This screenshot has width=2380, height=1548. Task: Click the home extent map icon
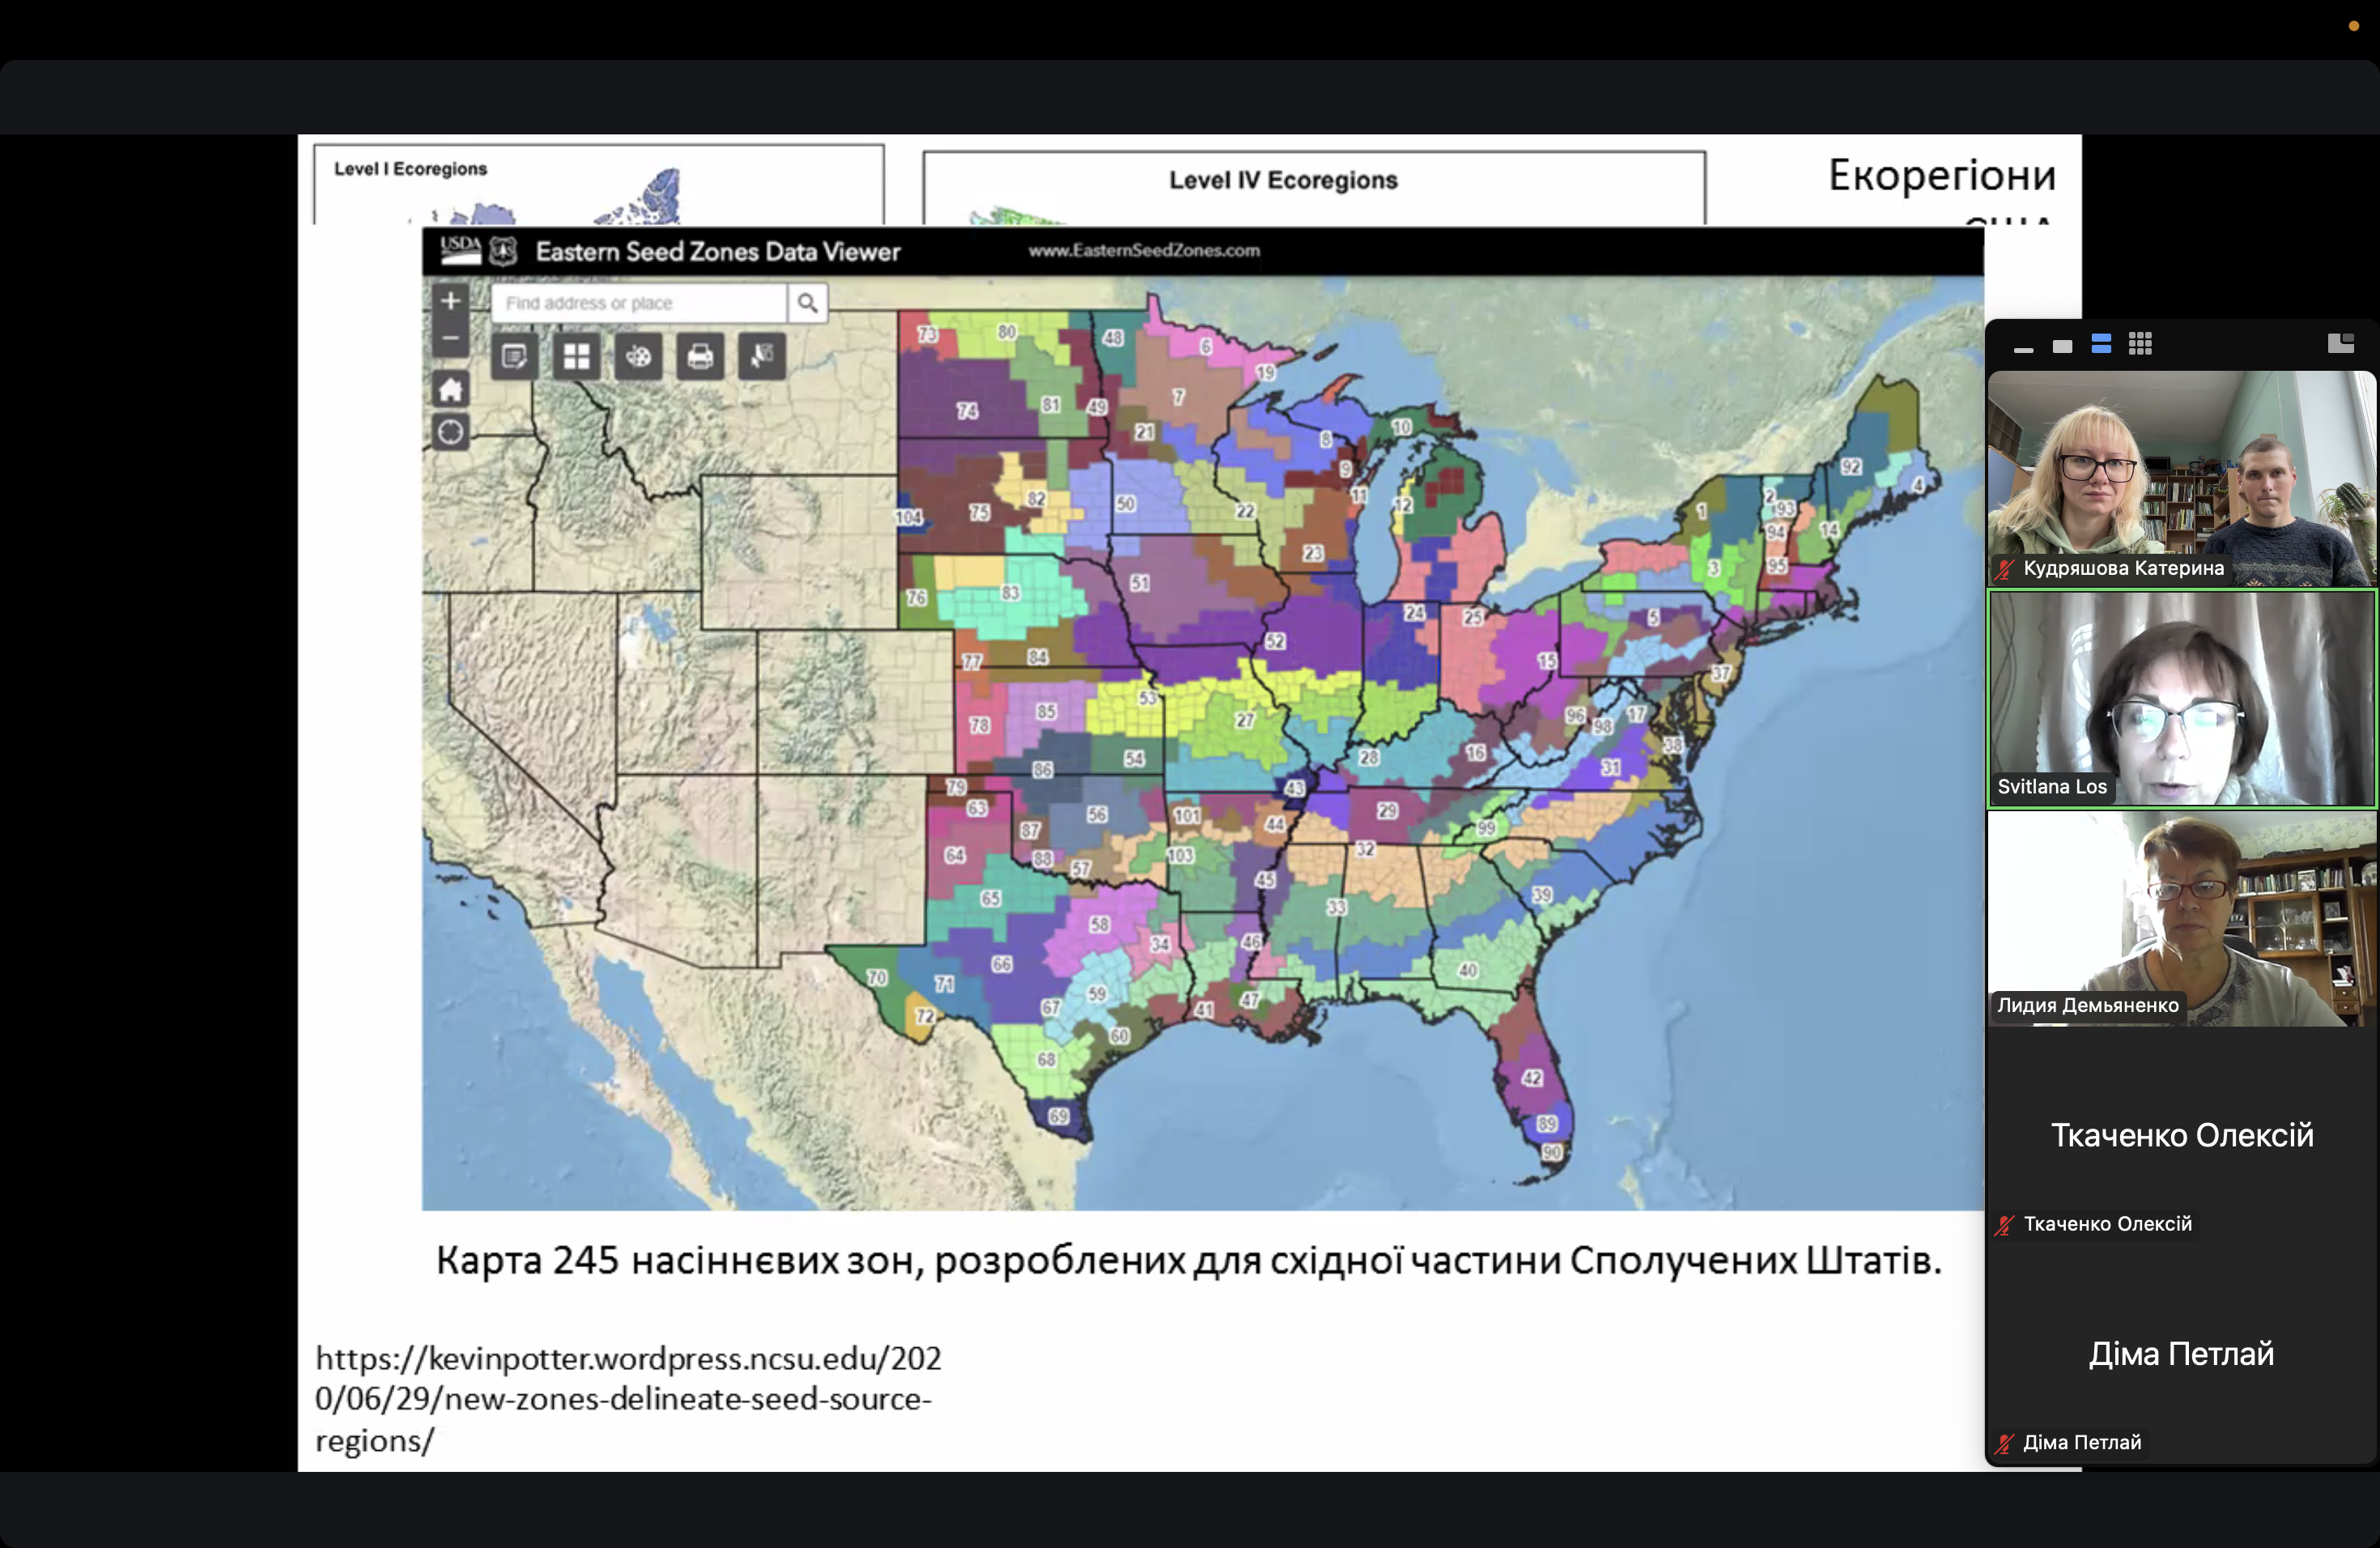[x=451, y=389]
